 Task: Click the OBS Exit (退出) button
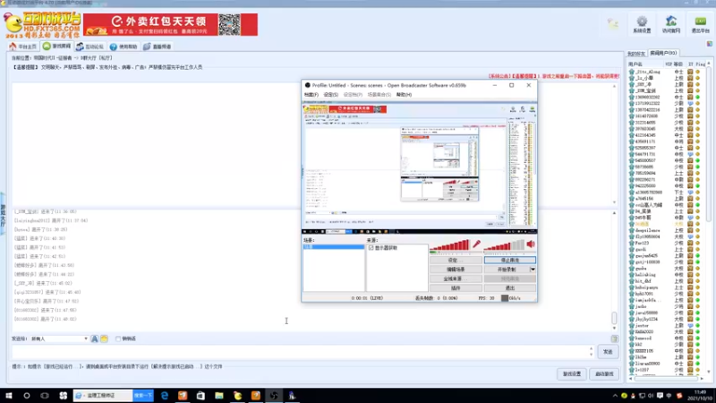click(x=509, y=288)
